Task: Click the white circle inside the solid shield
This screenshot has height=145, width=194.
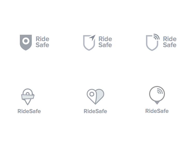Action: (x=26, y=41)
